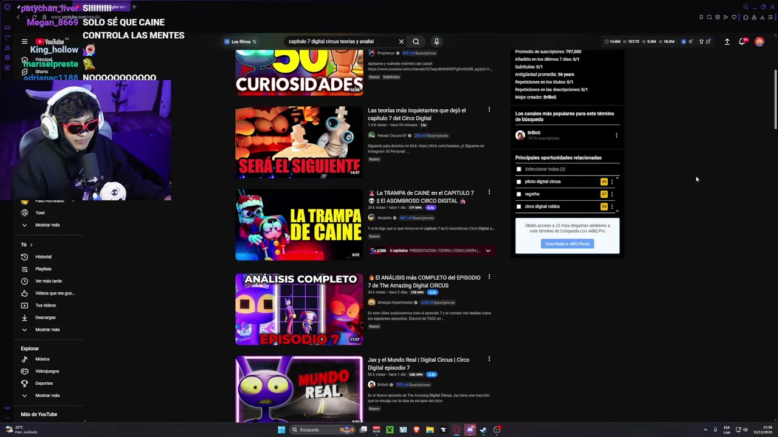This screenshot has width=778, height=437.
Task: Activate voice search microphone
Action: point(436,42)
